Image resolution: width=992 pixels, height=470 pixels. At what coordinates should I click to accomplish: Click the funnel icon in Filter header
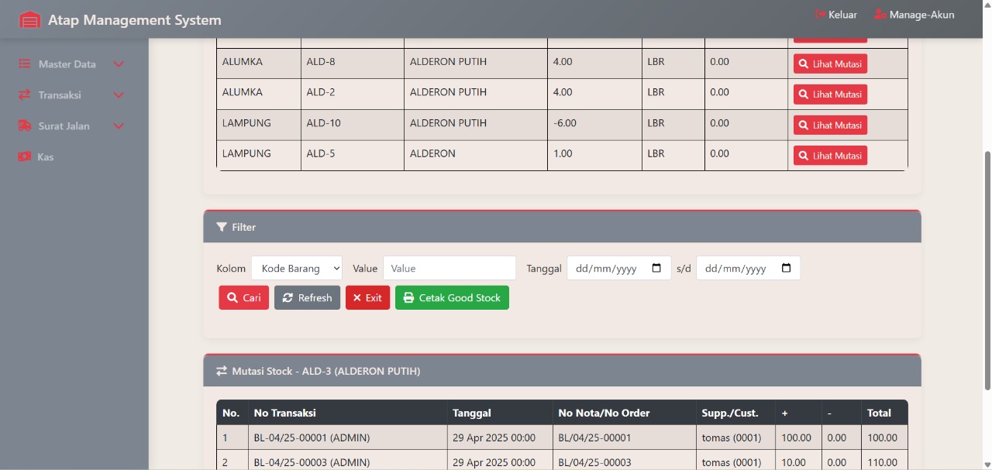pyautogui.click(x=222, y=226)
